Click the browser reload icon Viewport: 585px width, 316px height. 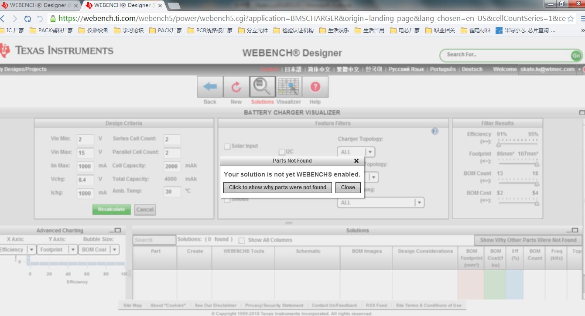pos(27,19)
